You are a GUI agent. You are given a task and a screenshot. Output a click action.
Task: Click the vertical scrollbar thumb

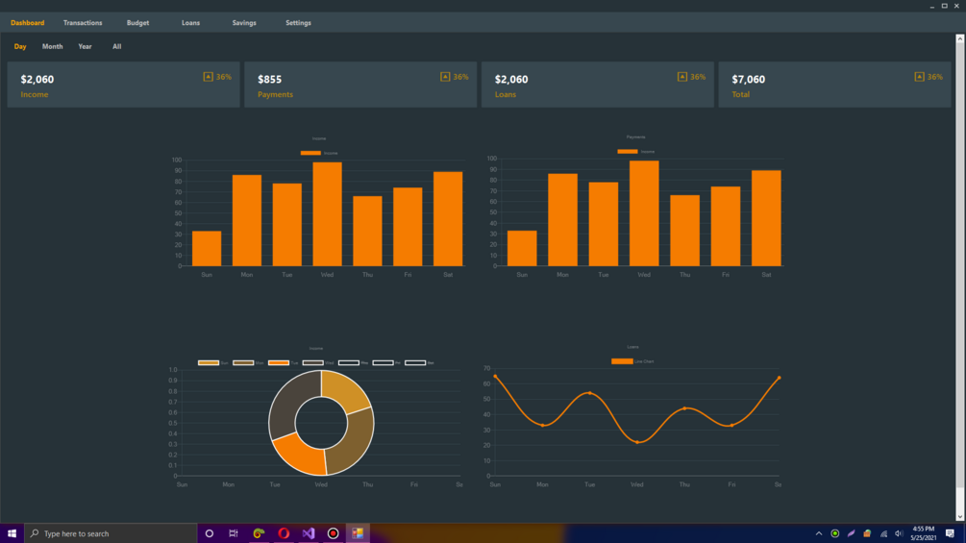(960, 264)
